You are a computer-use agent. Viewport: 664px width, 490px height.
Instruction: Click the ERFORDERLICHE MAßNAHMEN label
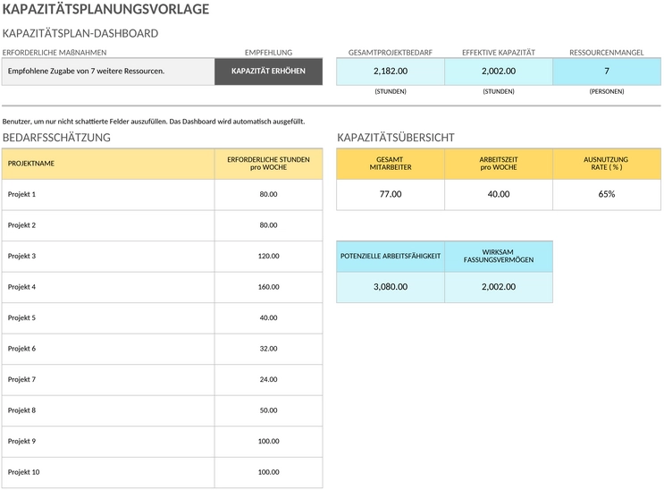tap(55, 53)
